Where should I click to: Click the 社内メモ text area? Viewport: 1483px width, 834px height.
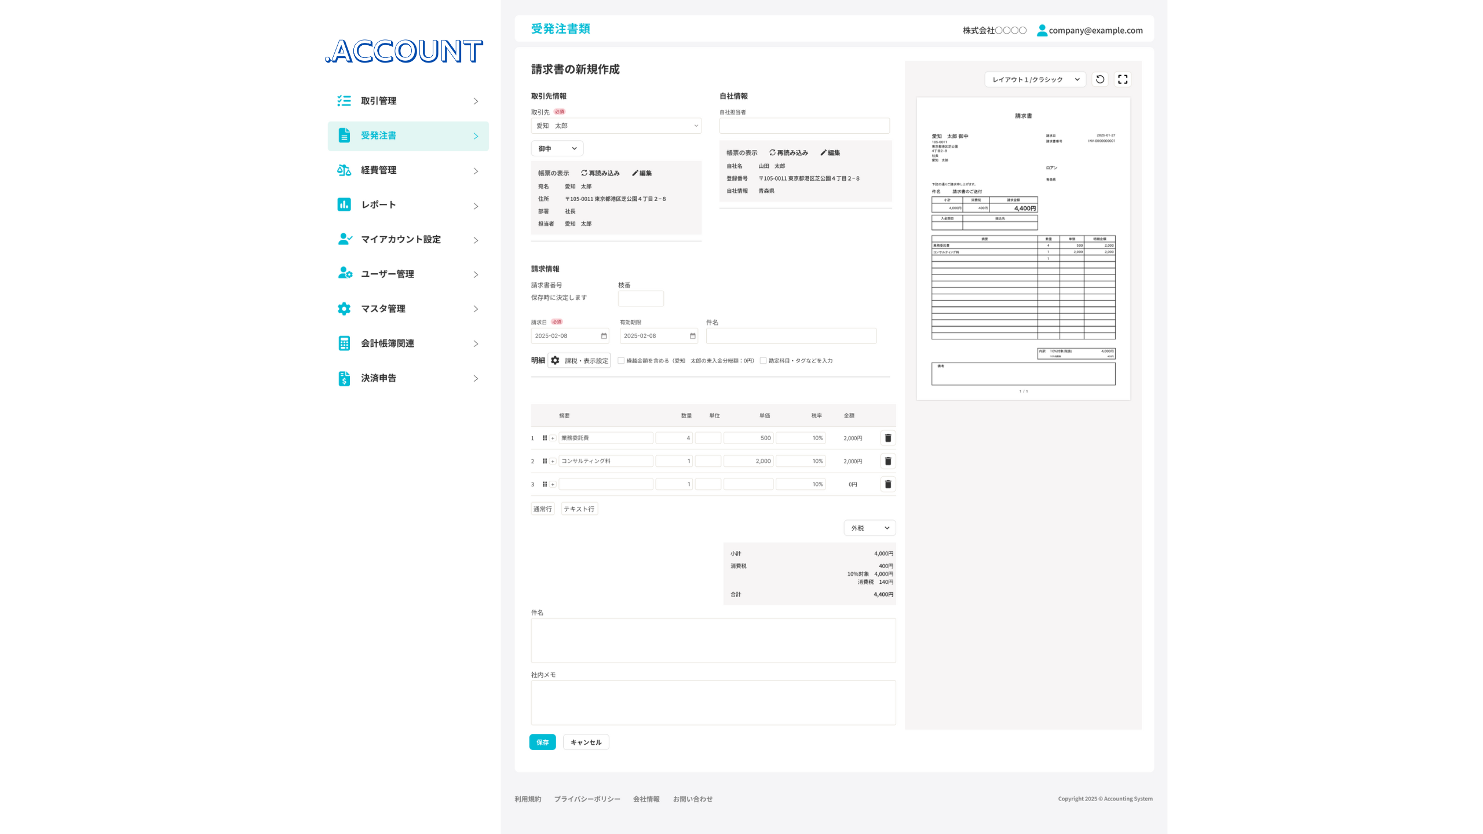(x=713, y=703)
